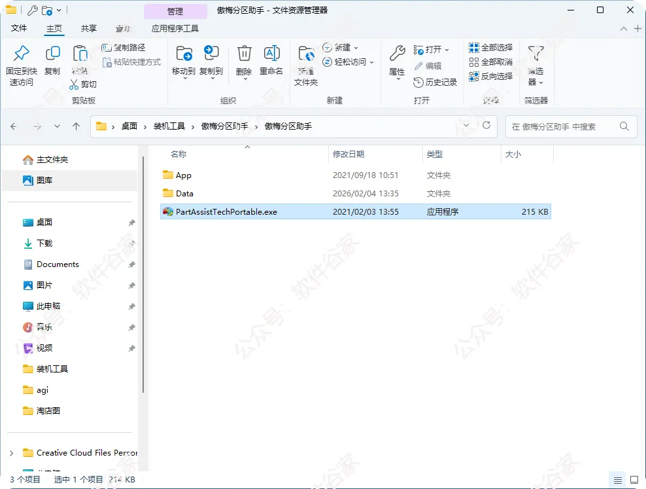
Task: Open recent locations chevron dropdown
Action: [57, 126]
